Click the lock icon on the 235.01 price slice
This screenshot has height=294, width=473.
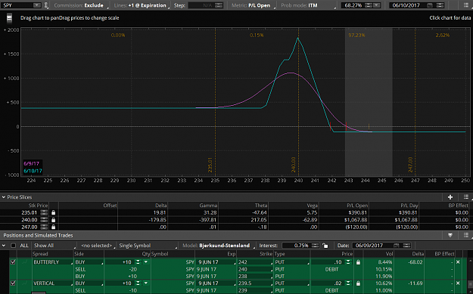coord(54,212)
